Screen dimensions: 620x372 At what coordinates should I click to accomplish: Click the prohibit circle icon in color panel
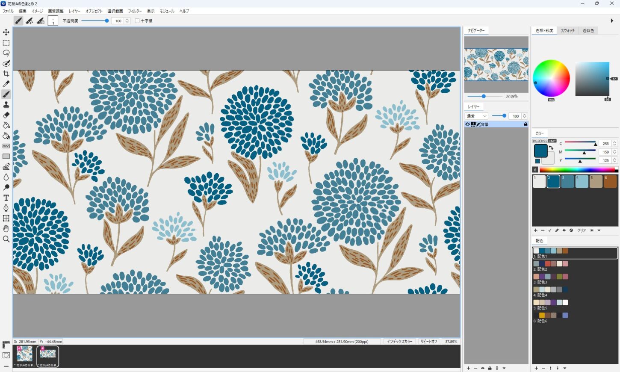coord(571,230)
